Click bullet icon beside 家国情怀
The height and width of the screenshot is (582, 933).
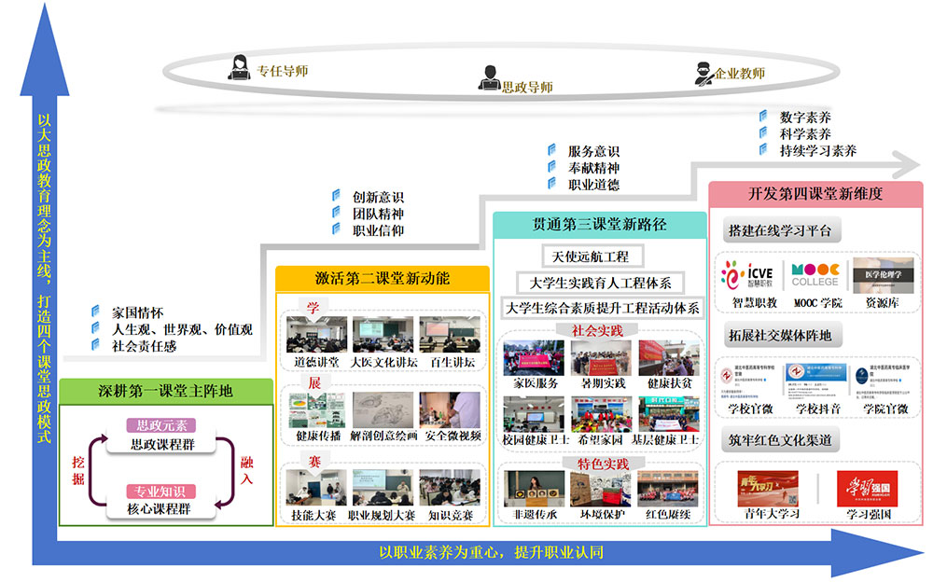pyautogui.click(x=96, y=312)
